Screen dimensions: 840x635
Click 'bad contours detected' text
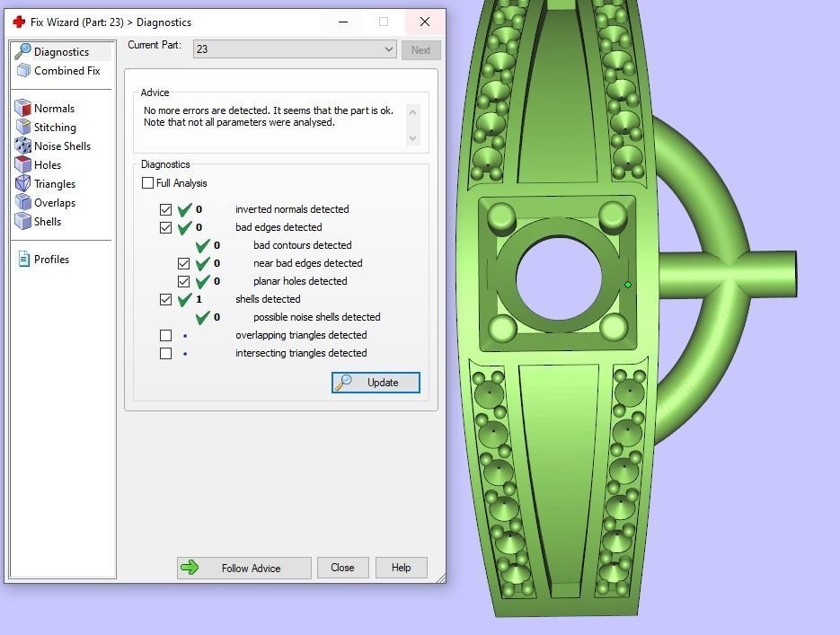point(303,245)
